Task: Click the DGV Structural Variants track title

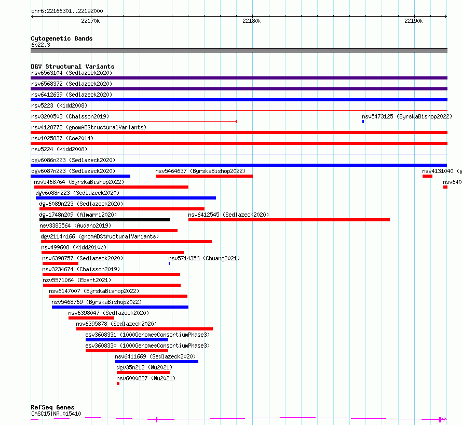Action: click(73, 67)
